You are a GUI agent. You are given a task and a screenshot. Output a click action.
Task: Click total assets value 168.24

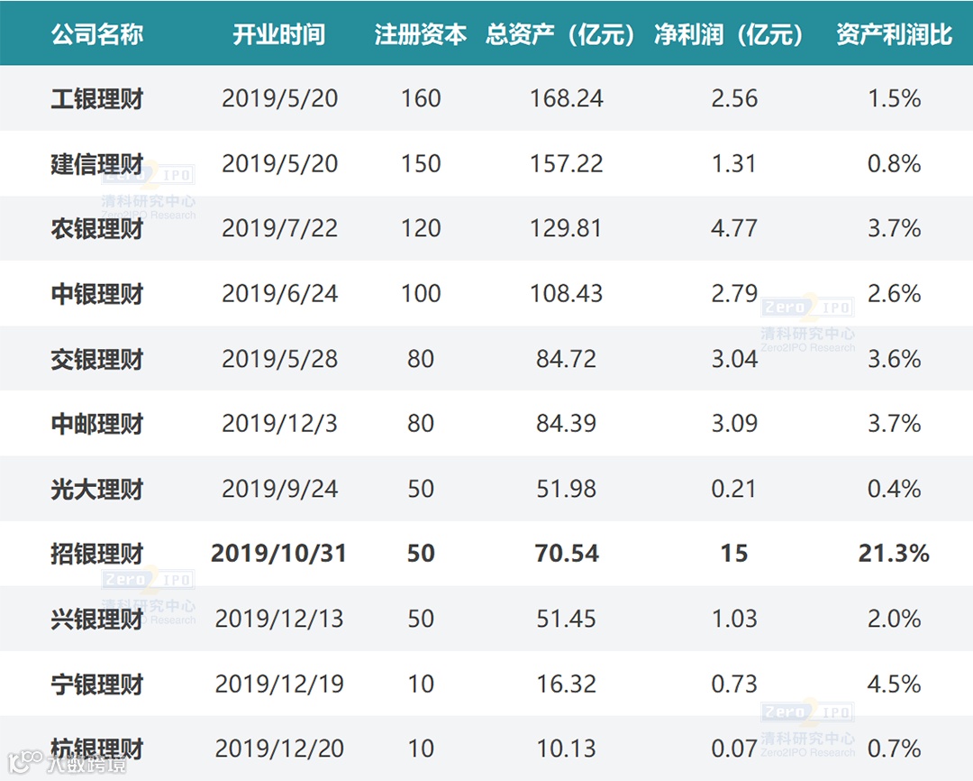tap(567, 99)
